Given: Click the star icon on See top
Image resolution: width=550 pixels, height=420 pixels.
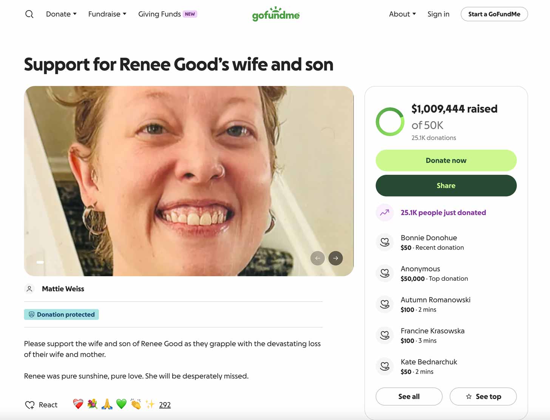Looking at the screenshot, I should (468, 397).
